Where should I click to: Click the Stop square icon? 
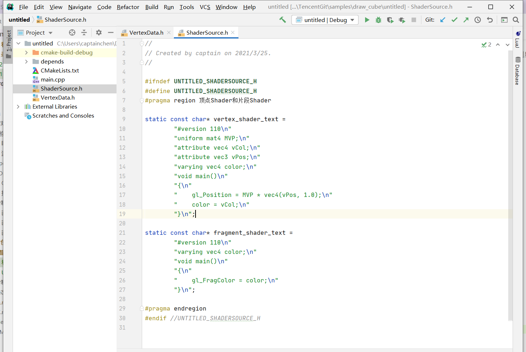click(x=414, y=20)
